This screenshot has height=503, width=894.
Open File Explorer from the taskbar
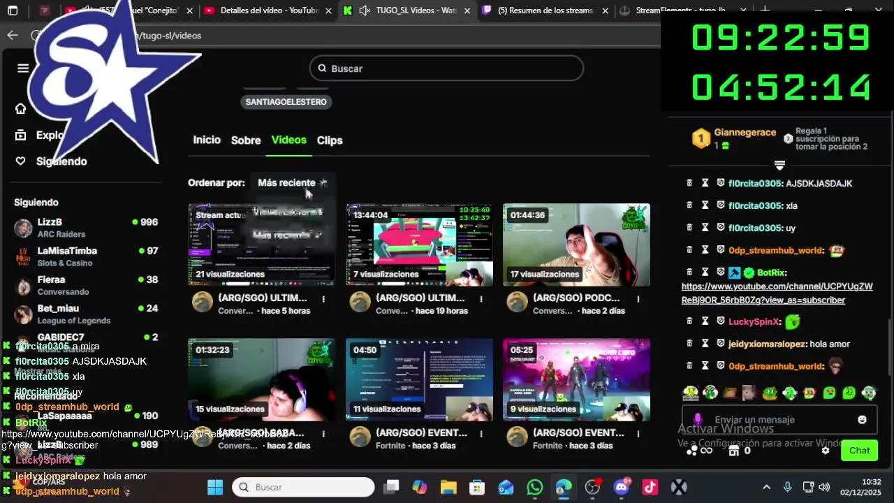[448, 487]
